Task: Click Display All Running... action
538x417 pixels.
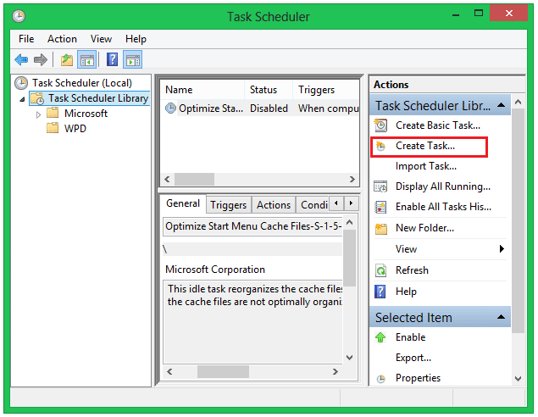Action: [443, 186]
